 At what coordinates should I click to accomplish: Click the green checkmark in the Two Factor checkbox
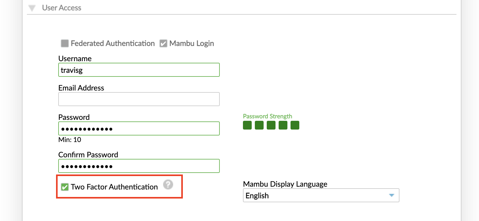tap(64, 187)
